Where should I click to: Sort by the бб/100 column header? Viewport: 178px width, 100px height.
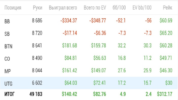click(119, 8)
